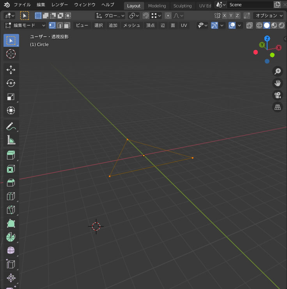The width and height of the screenshot is (287, 289).
Task: Switch to edge select mode
Action: (x=60, y=25)
